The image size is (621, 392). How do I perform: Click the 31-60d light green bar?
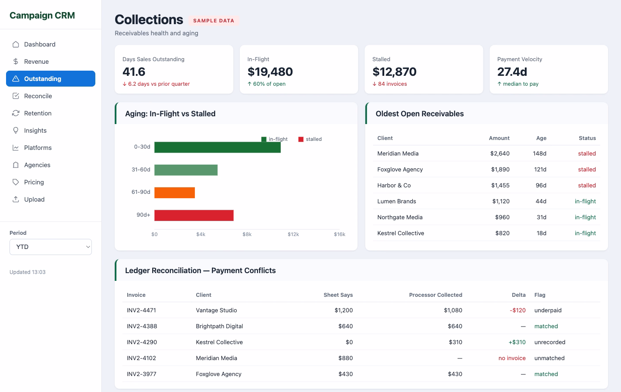[186, 170]
